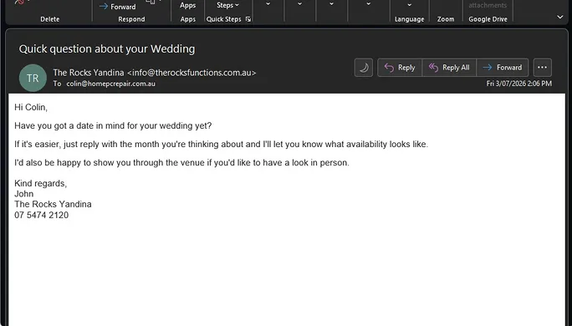Reply to the email from The Rocks Yandina

tap(400, 68)
